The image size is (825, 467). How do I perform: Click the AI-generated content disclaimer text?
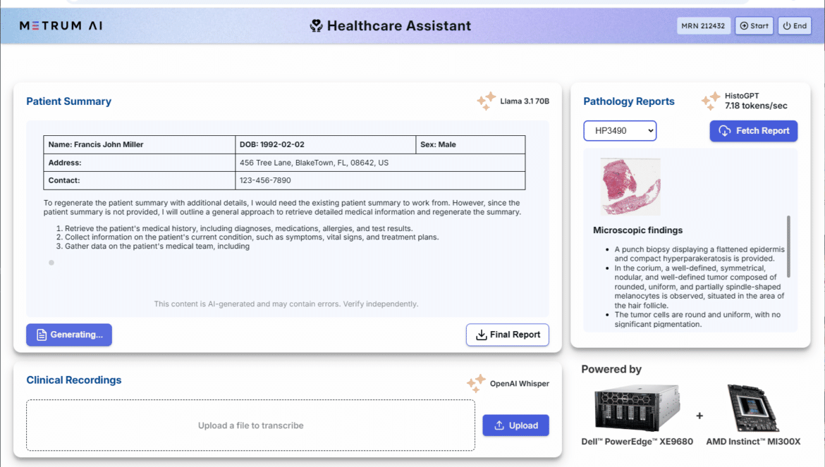tap(286, 304)
